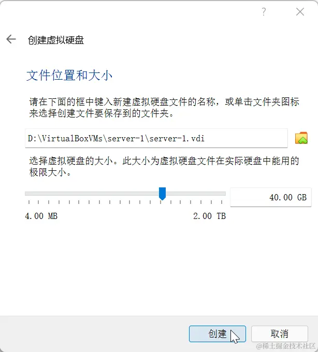The height and width of the screenshot is (352, 318).
Task: Click the first tick mark under slider
Action: (29, 202)
